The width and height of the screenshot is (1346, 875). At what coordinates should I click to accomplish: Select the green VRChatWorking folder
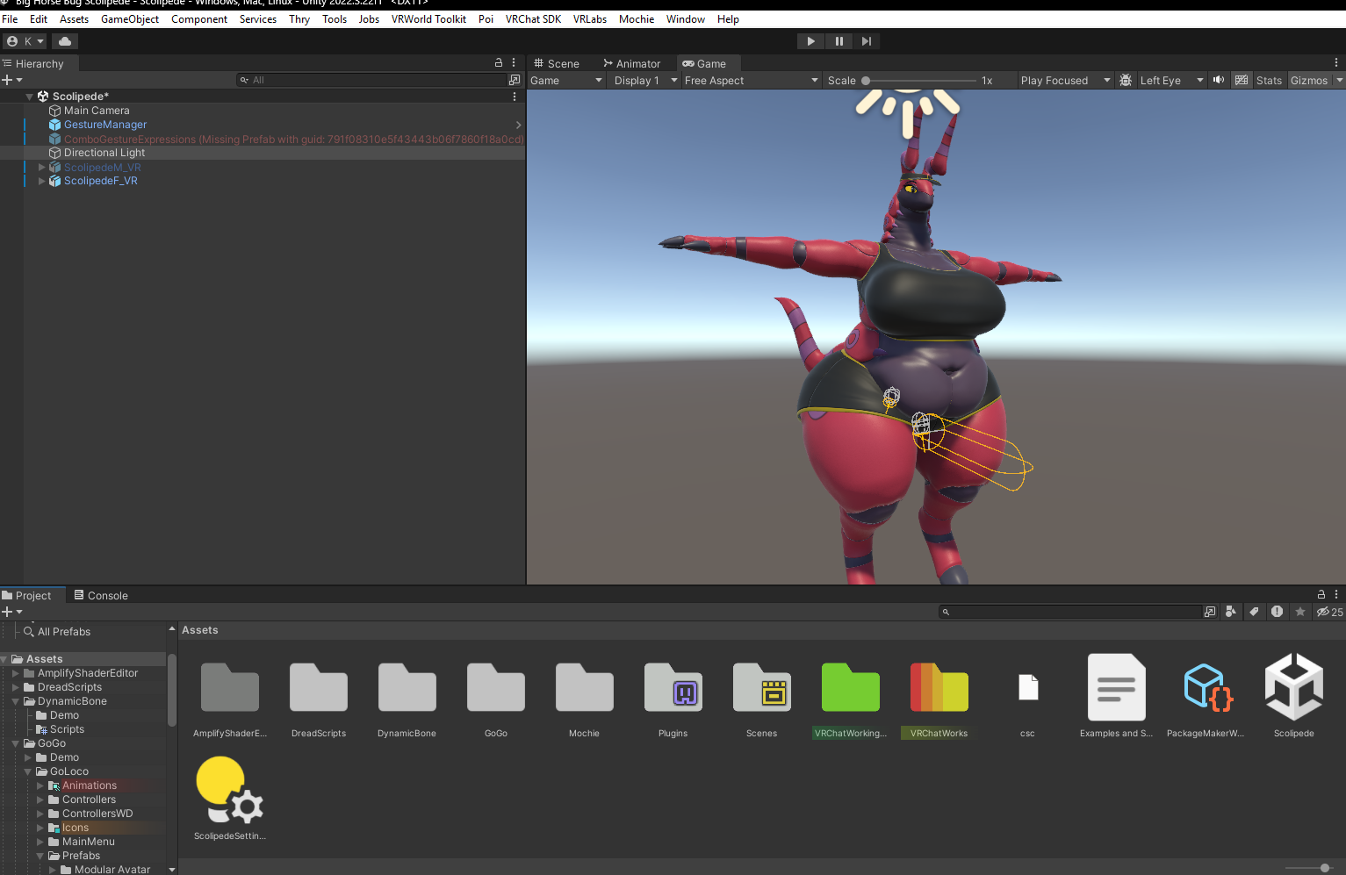(x=851, y=687)
